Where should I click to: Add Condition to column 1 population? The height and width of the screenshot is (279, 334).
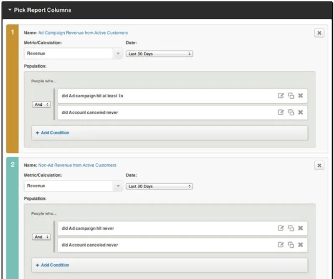pos(170,132)
